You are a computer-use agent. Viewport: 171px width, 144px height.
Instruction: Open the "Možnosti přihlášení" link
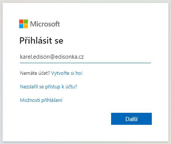(41, 100)
